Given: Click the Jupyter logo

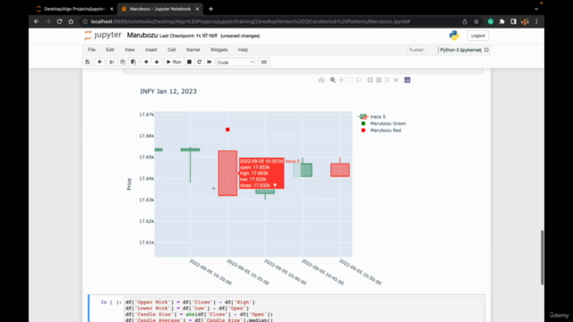Looking at the screenshot, I should [103, 36].
